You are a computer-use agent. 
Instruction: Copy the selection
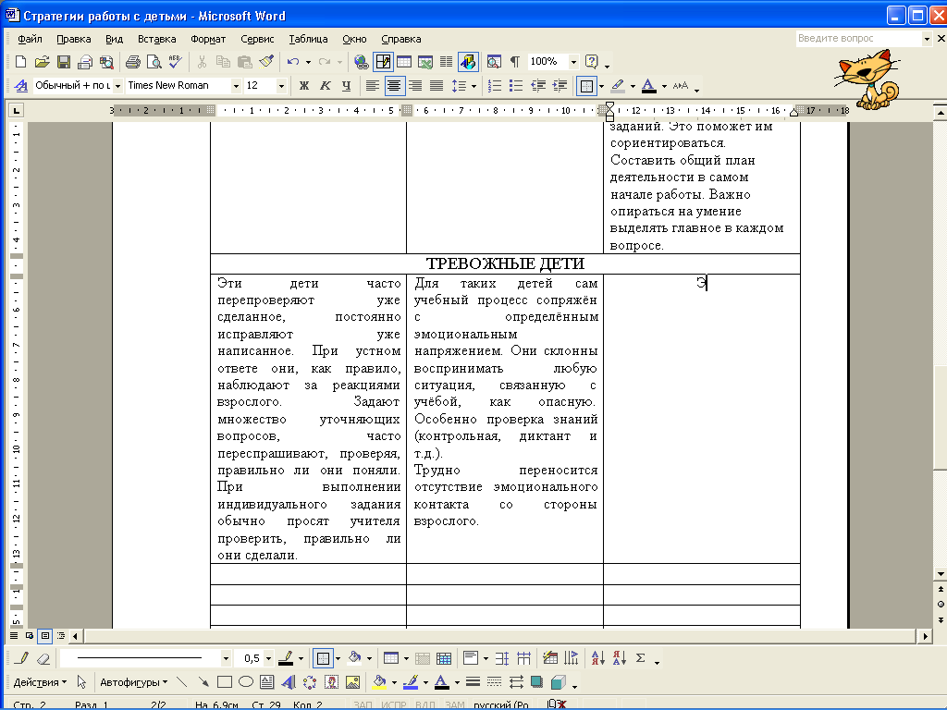pyautogui.click(x=223, y=62)
